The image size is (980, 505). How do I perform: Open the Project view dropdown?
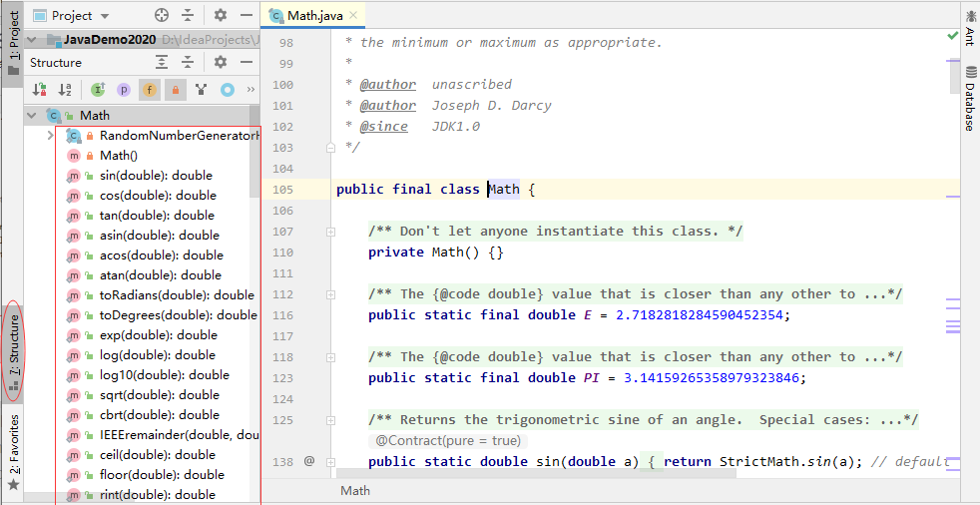click(71, 16)
